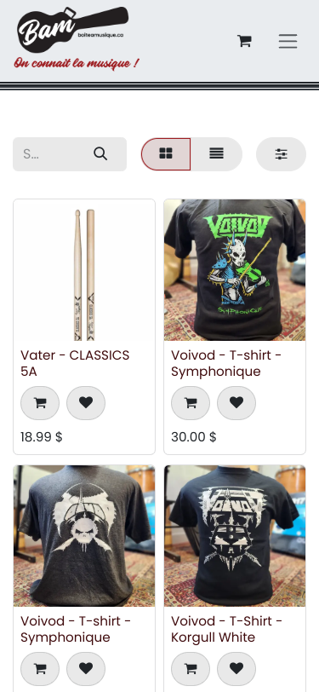Open the hamburger navigation menu
Screen dimensions: 319x692
[x=288, y=41]
